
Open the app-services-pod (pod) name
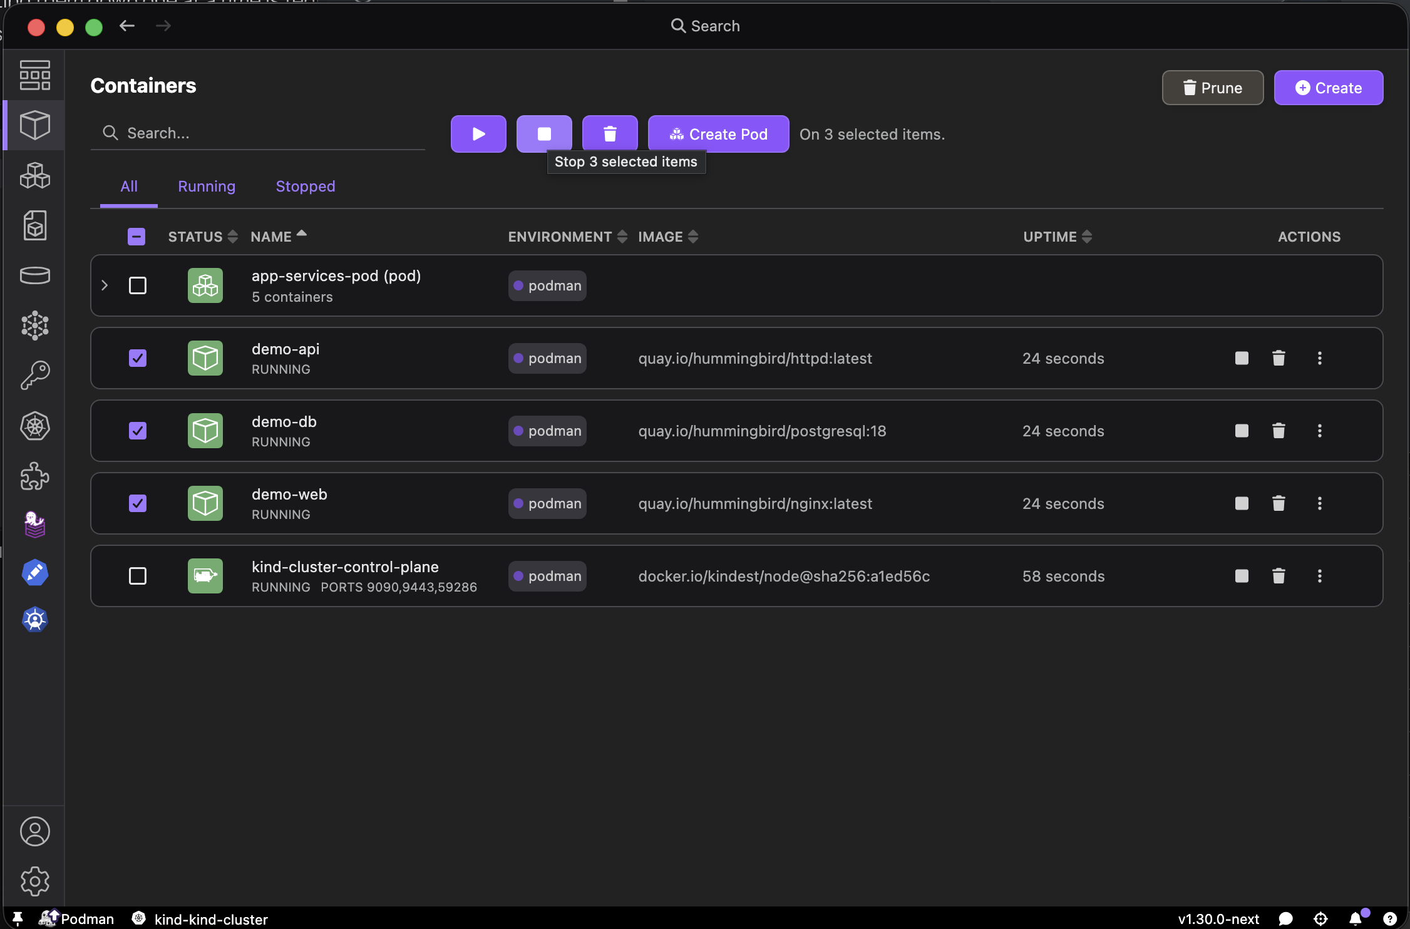(336, 276)
